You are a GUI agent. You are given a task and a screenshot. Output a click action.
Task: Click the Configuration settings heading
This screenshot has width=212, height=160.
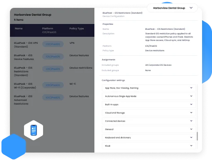[113, 80]
